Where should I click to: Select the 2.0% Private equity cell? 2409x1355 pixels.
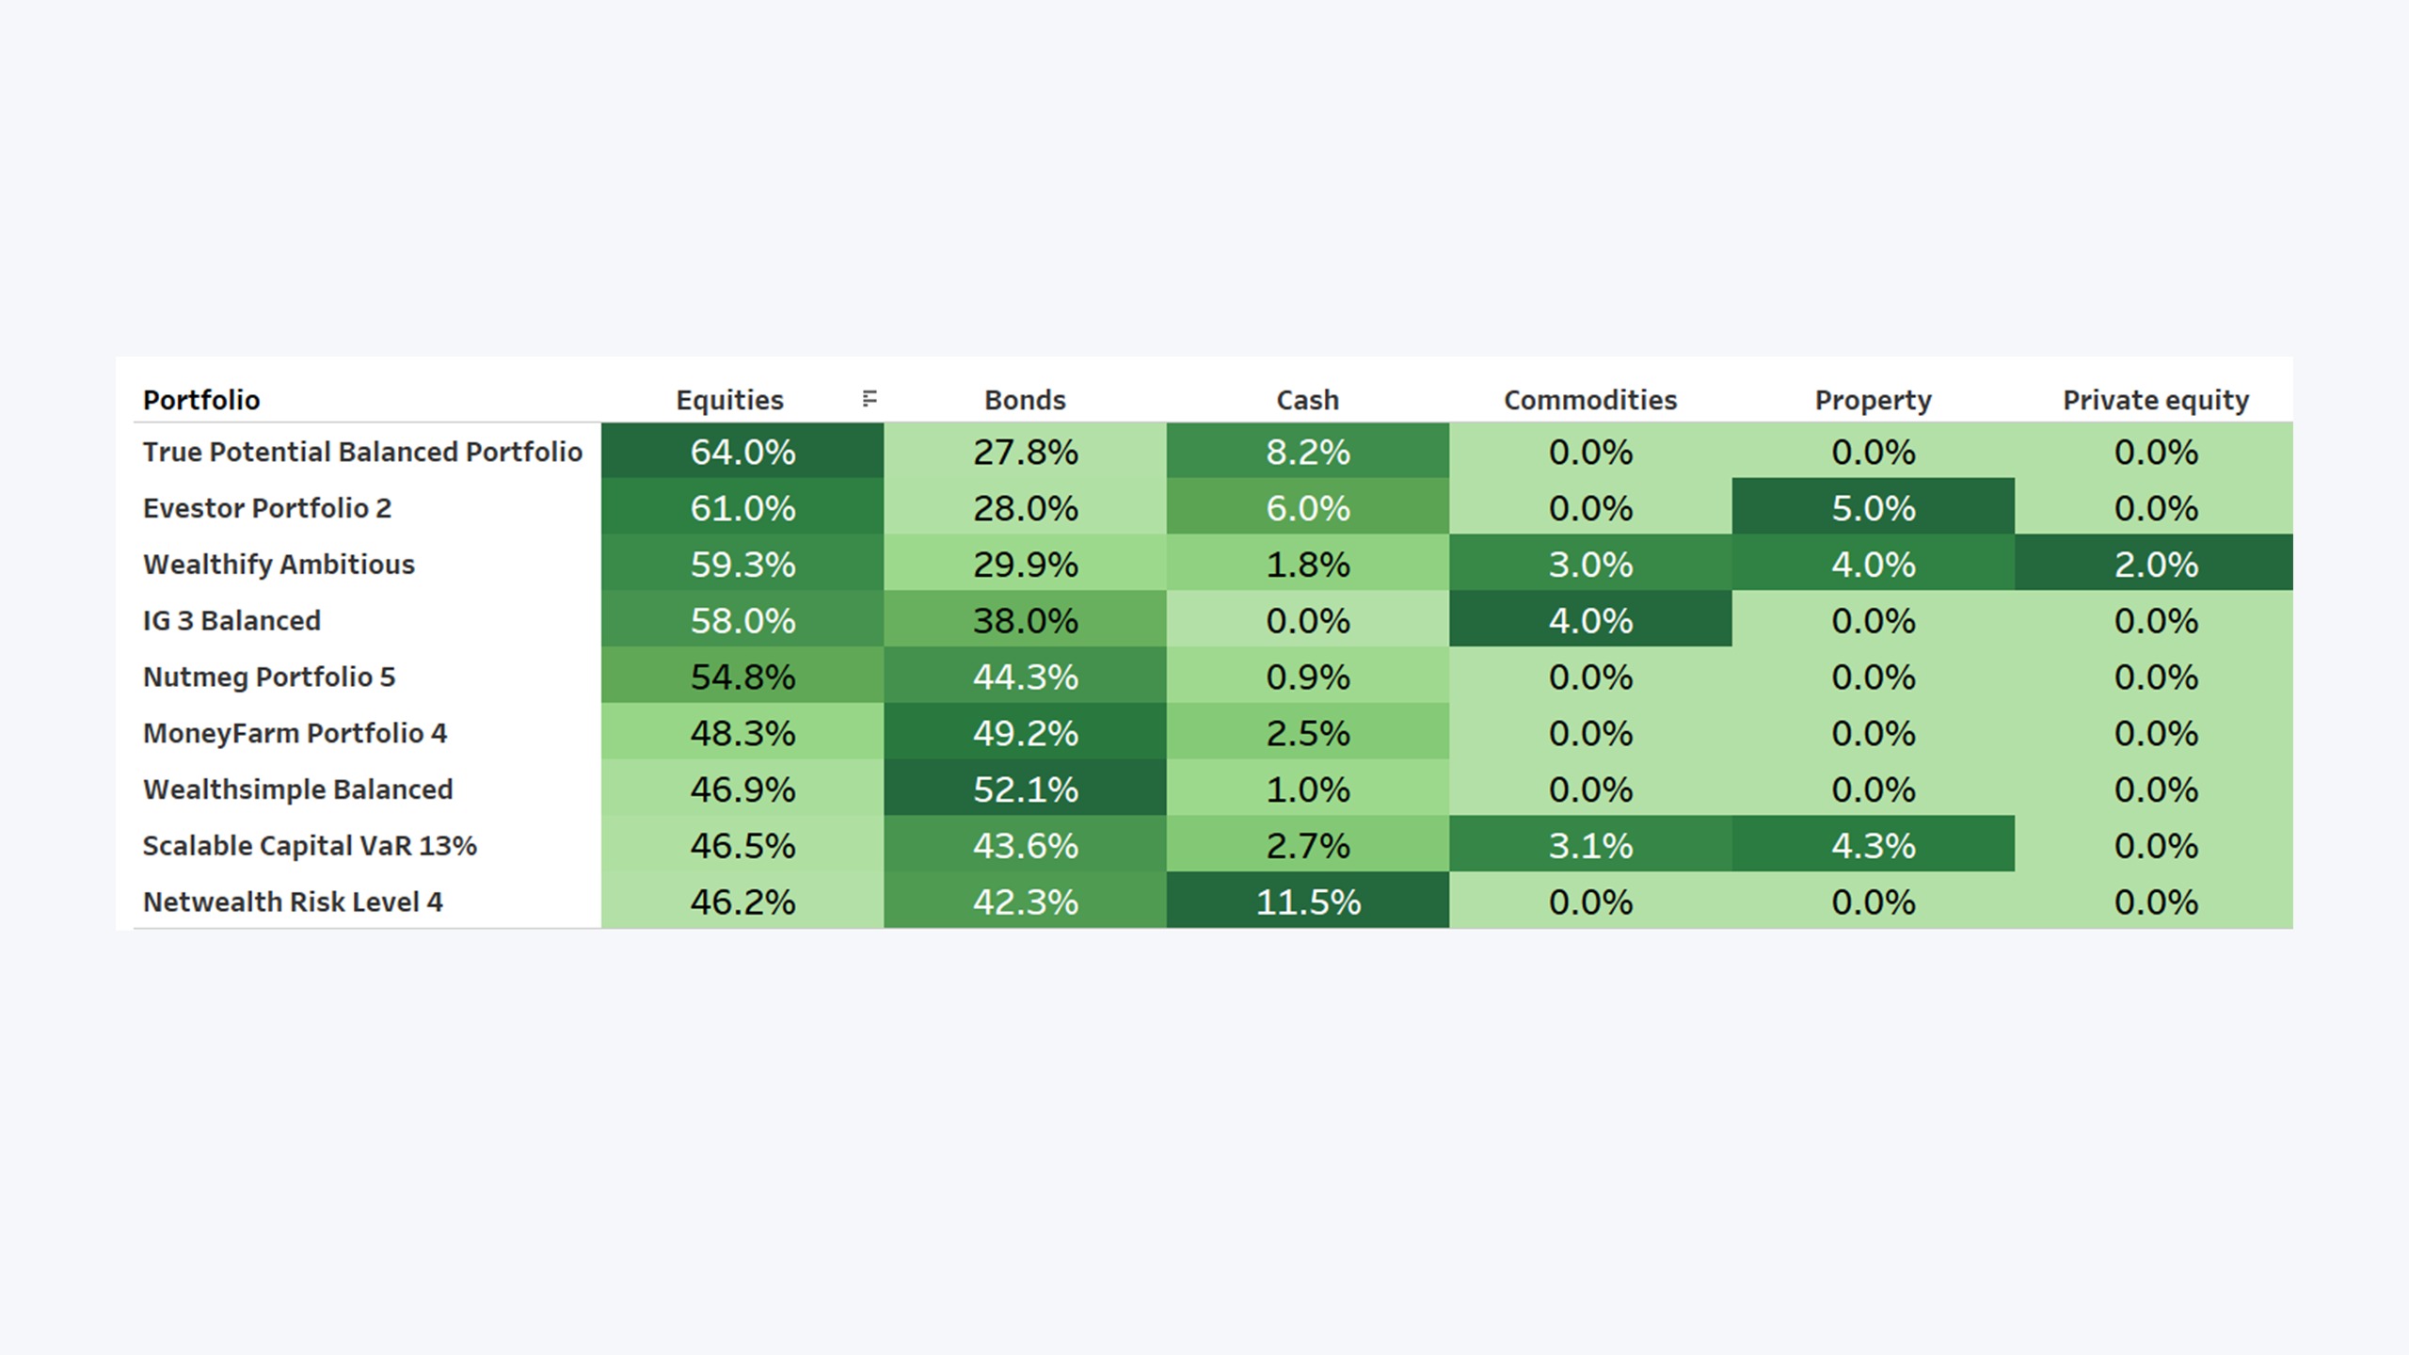(x=2154, y=563)
